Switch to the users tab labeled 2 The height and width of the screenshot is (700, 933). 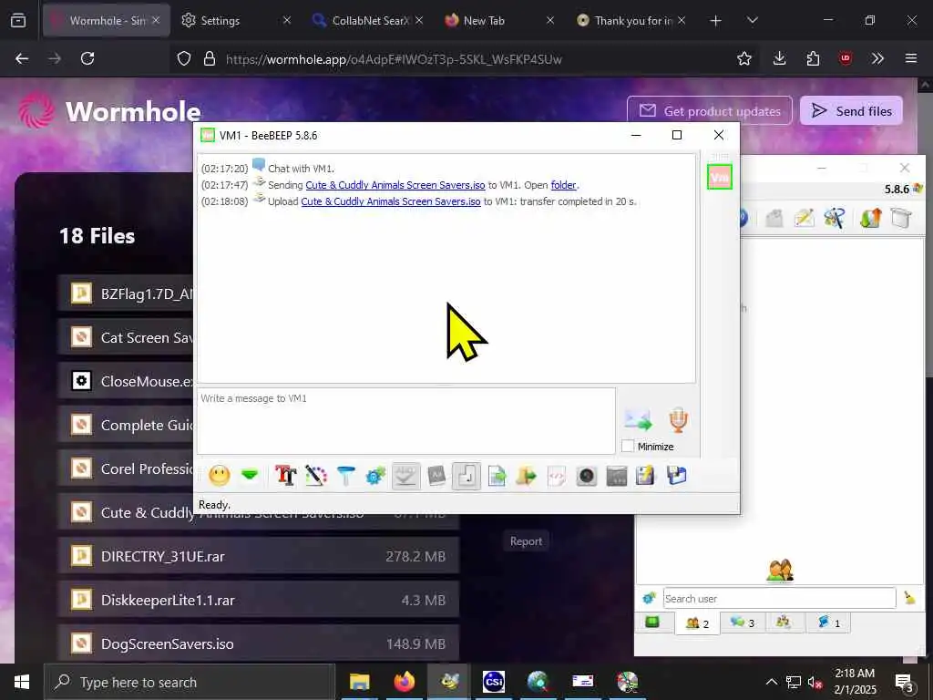click(x=697, y=623)
